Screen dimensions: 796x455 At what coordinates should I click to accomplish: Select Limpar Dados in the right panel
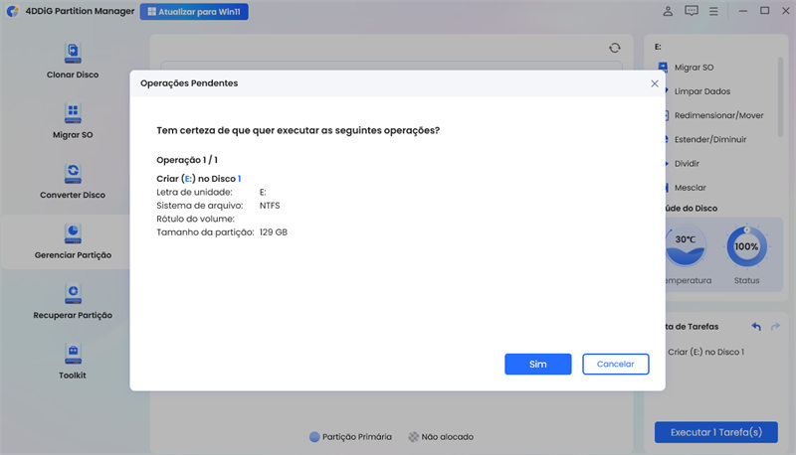pyautogui.click(x=701, y=90)
